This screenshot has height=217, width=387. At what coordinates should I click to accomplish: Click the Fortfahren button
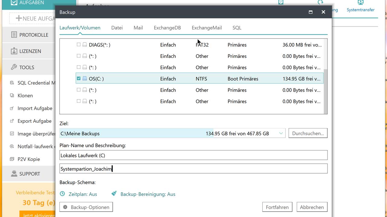(x=277, y=207)
